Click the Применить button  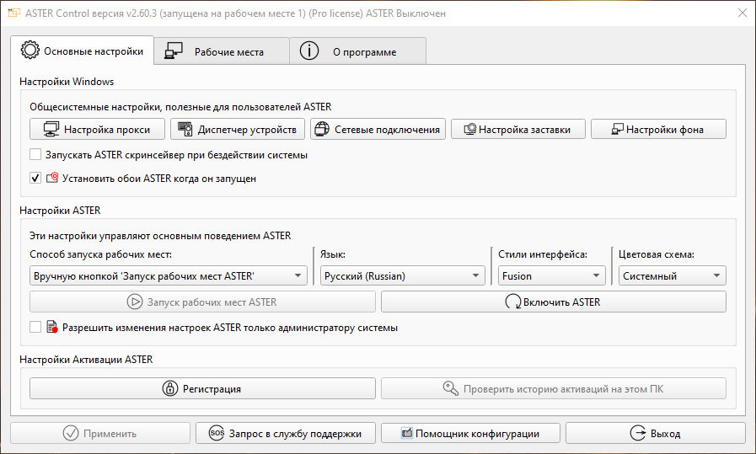pyautogui.click(x=100, y=433)
